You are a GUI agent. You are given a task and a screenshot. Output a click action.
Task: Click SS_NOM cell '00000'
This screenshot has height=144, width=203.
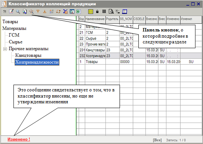pyautogui.click(x=126, y=62)
